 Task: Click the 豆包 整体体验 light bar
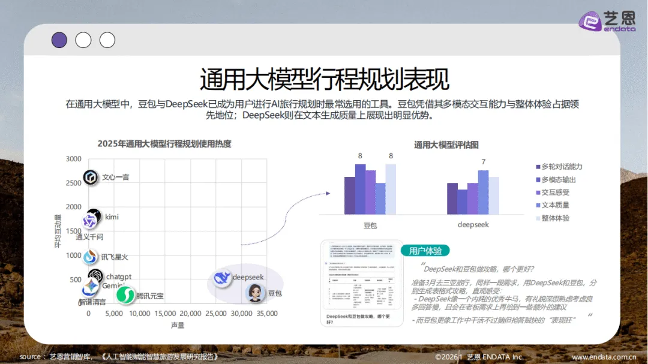click(391, 189)
